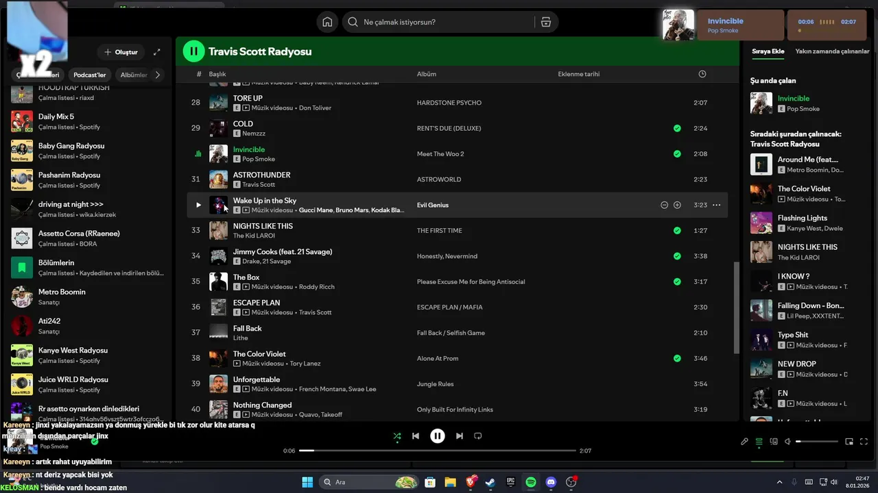Click the remove circle icon on Wake Up in the Sky

coord(664,205)
